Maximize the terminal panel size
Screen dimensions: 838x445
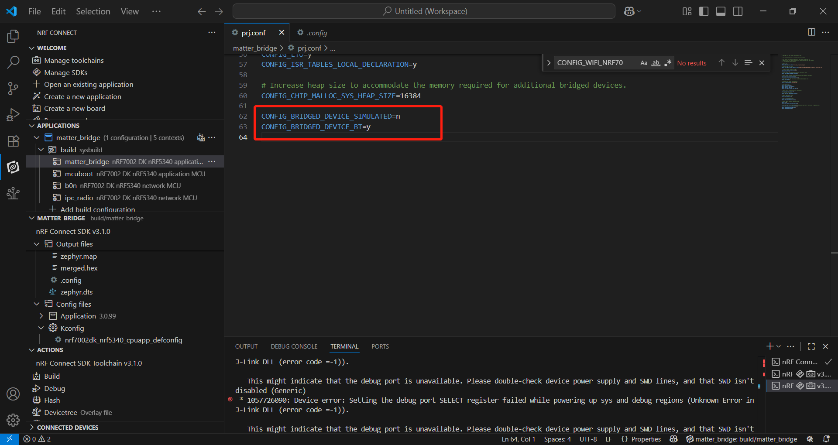811,346
